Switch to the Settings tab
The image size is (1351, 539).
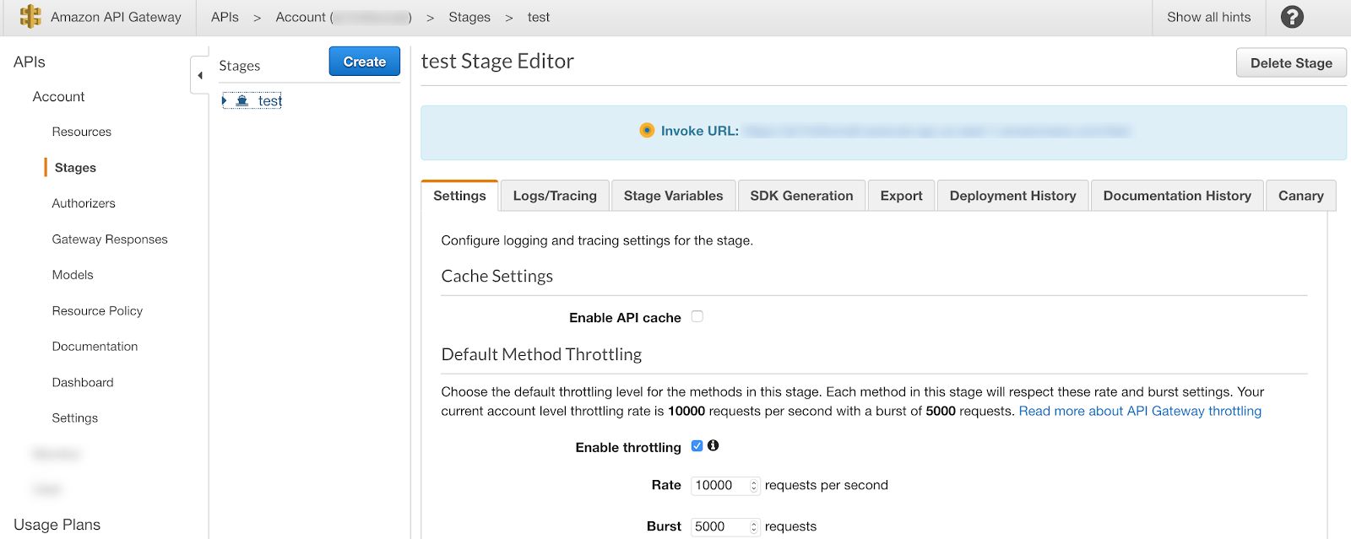click(x=459, y=196)
